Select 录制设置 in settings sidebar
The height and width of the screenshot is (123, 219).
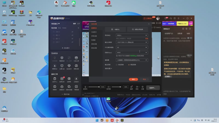[x=94, y=44]
